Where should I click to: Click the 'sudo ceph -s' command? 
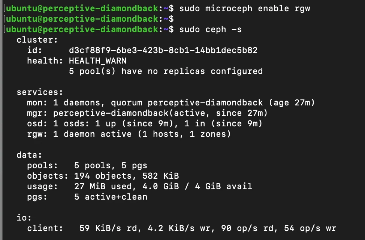point(211,30)
